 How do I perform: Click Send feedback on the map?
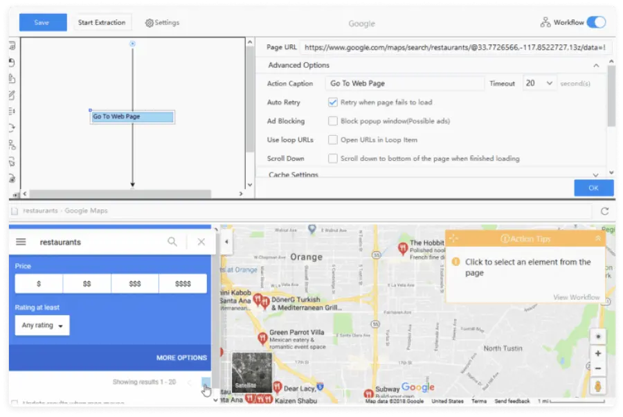(x=512, y=401)
